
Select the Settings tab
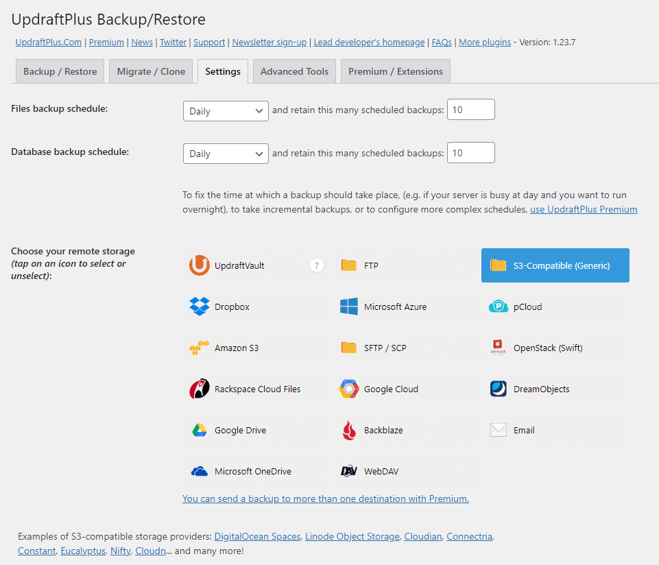pos(223,71)
